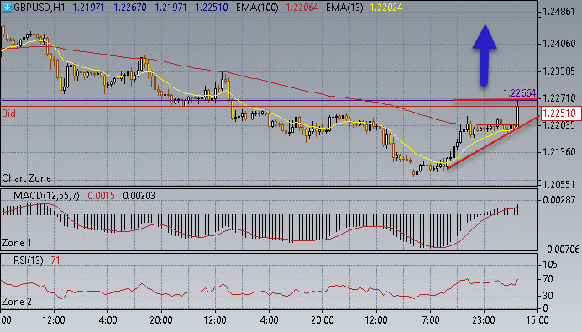This screenshot has width=582, height=332.
Task: Click the blue down-arrow icon beside GBPUSD
Action: tap(7, 7)
